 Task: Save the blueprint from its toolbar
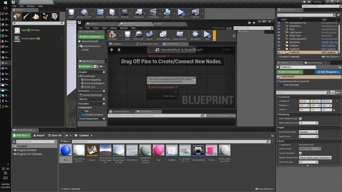(127, 36)
